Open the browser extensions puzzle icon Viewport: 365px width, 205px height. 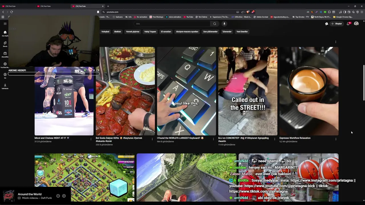329,12
